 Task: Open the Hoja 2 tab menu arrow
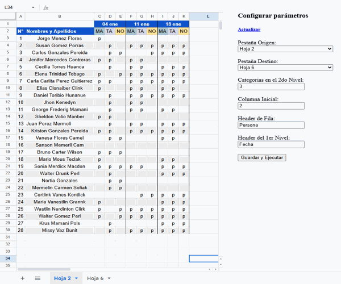pyautogui.click(x=77, y=278)
